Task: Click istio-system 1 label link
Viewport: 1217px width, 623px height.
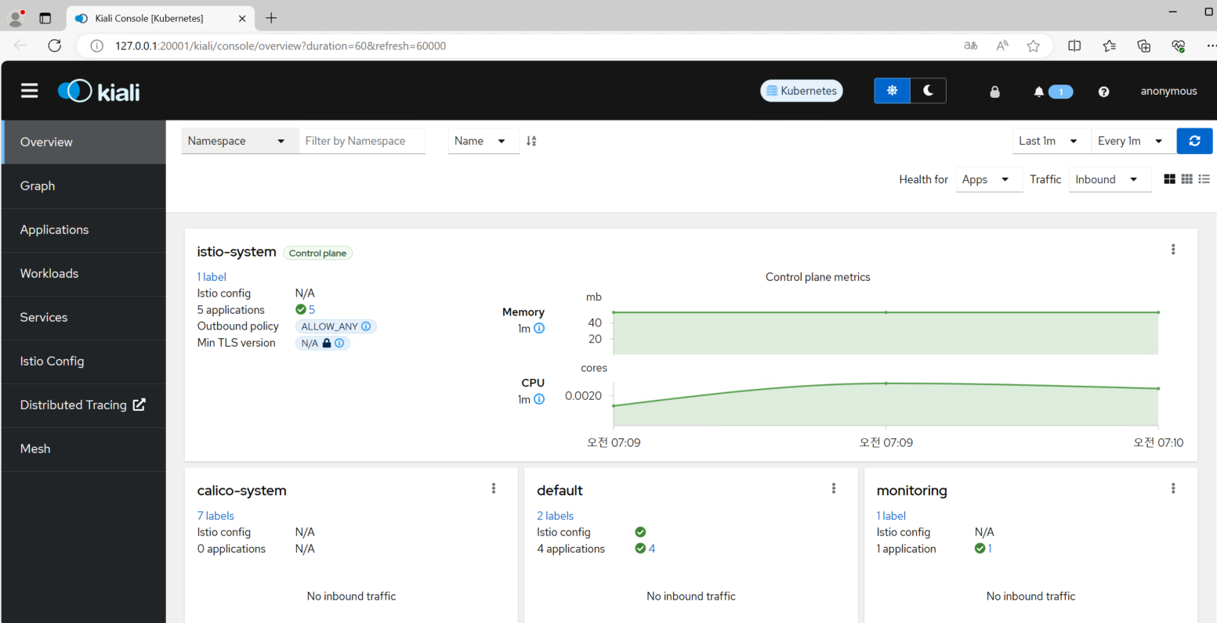Action: click(x=212, y=277)
